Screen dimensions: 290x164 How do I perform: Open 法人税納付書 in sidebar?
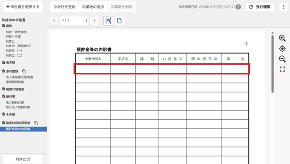point(15,103)
